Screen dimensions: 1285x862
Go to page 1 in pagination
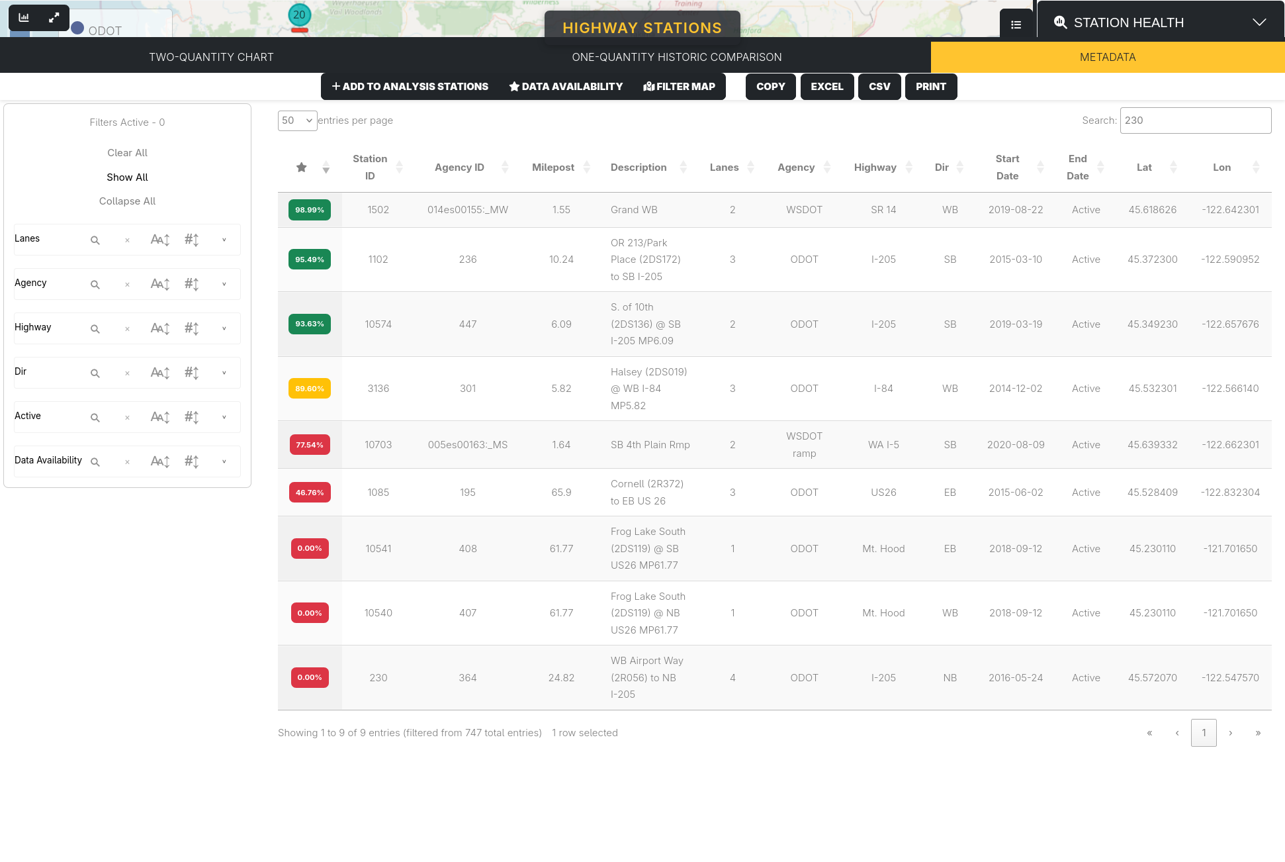tap(1204, 733)
